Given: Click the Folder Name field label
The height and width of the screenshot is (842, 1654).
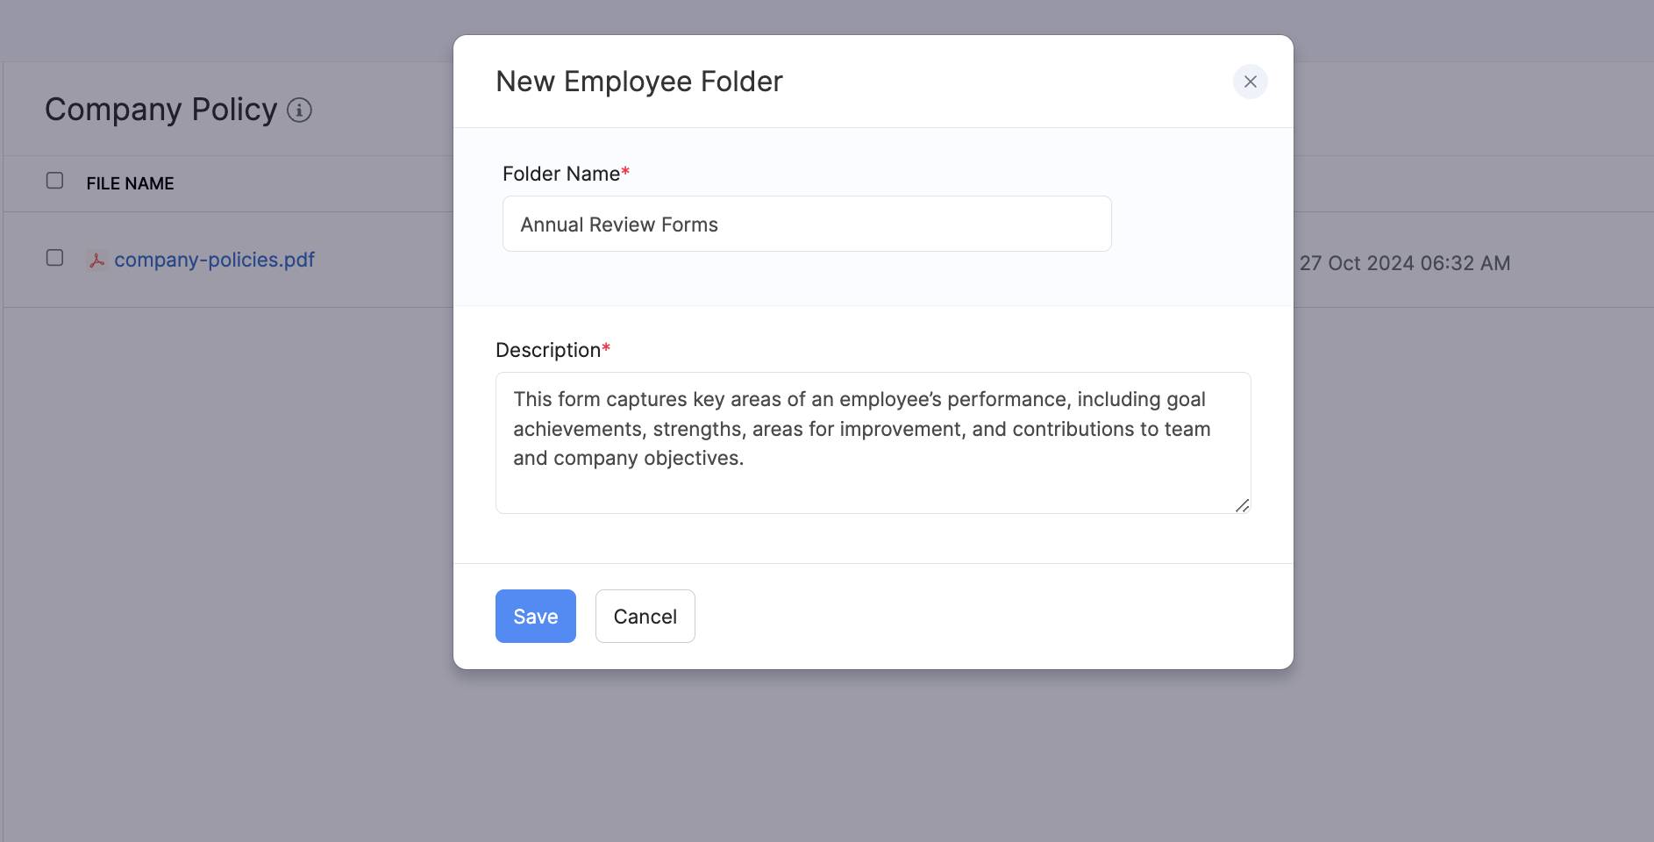Looking at the screenshot, I should pos(560,174).
